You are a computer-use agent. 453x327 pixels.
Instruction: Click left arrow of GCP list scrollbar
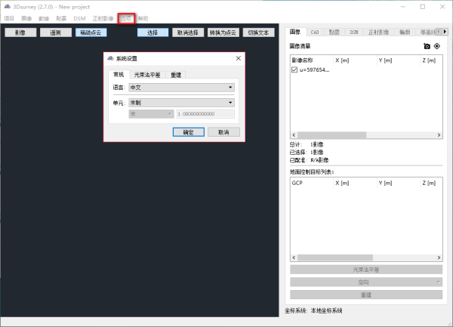pyautogui.click(x=294, y=258)
